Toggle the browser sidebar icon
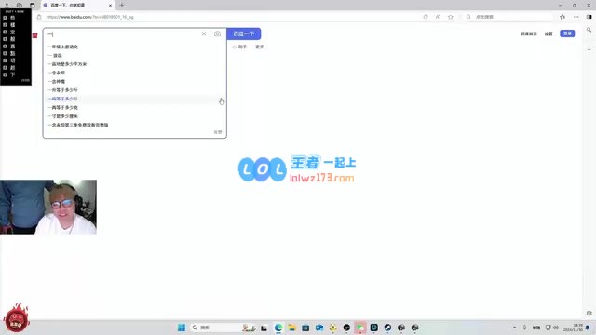Image resolution: width=596 pixels, height=335 pixels. [589, 17]
